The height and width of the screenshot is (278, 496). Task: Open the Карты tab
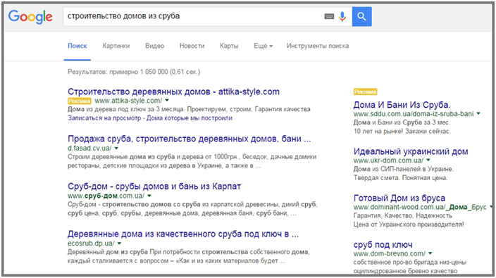(229, 46)
